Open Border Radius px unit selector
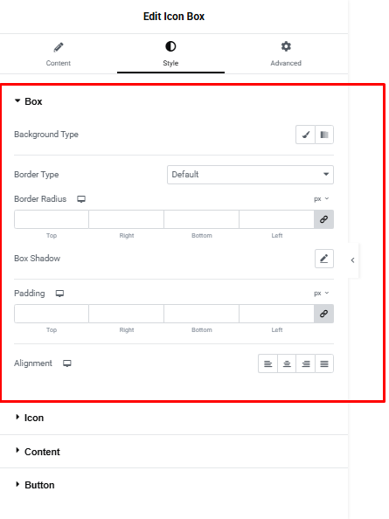Screen dimensions: 389x519 pyautogui.click(x=321, y=199)
